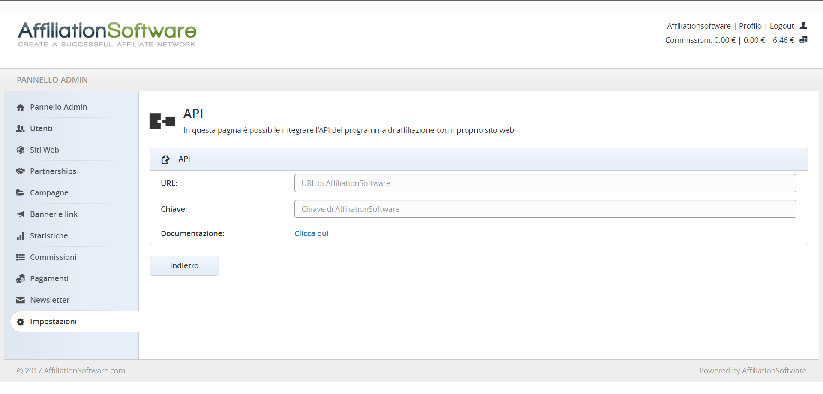Open the Clicca qui documentation link
The height and width of the screenshot is (394, 823).
tap(312, 234)
